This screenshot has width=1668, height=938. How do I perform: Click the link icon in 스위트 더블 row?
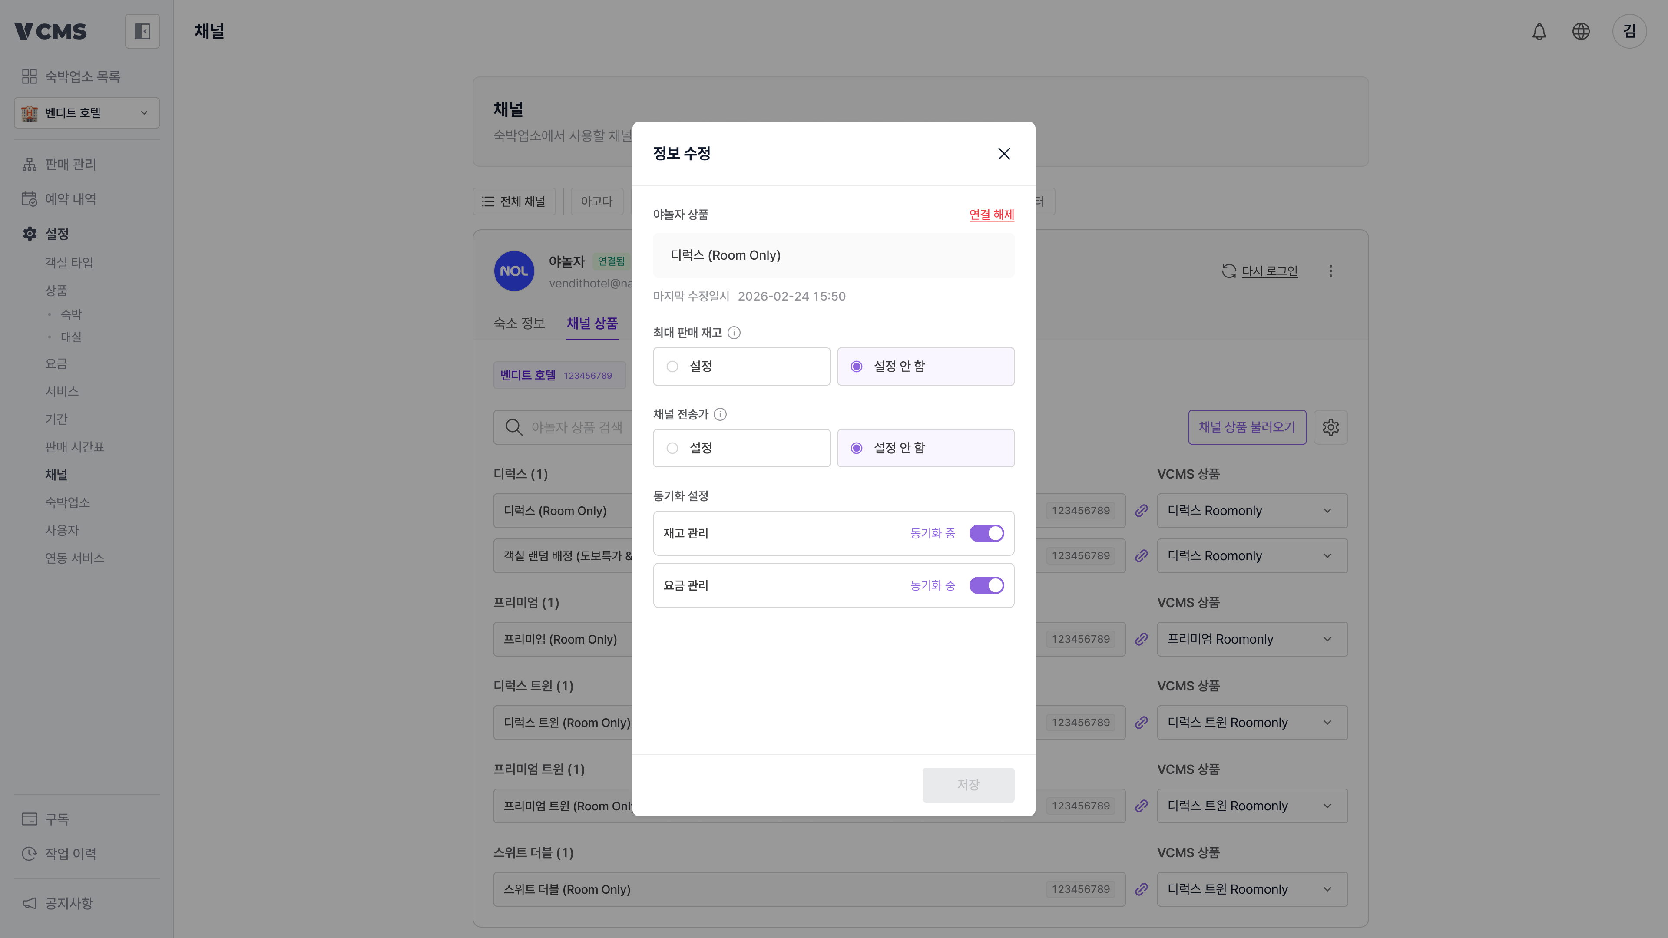click(1141, 889)
